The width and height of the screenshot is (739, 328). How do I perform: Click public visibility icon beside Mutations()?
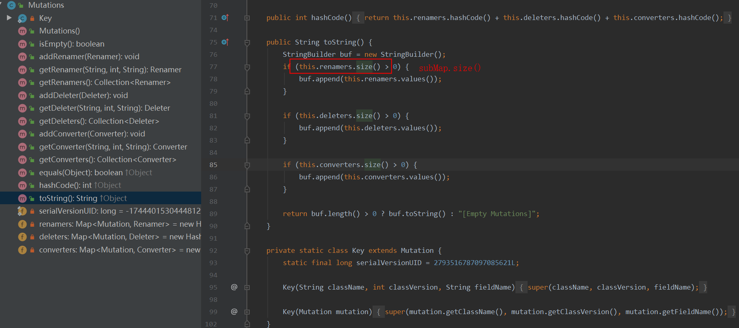click(x=32, y=31)
